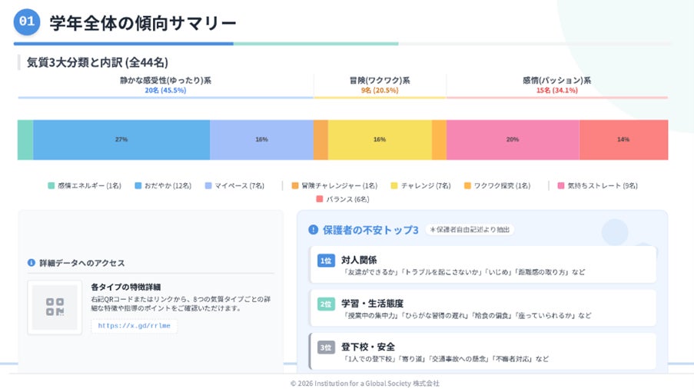Click the 感情エネルギー (1名) legend swatch
Screen dimensions: 694x389
pos(51,186)
